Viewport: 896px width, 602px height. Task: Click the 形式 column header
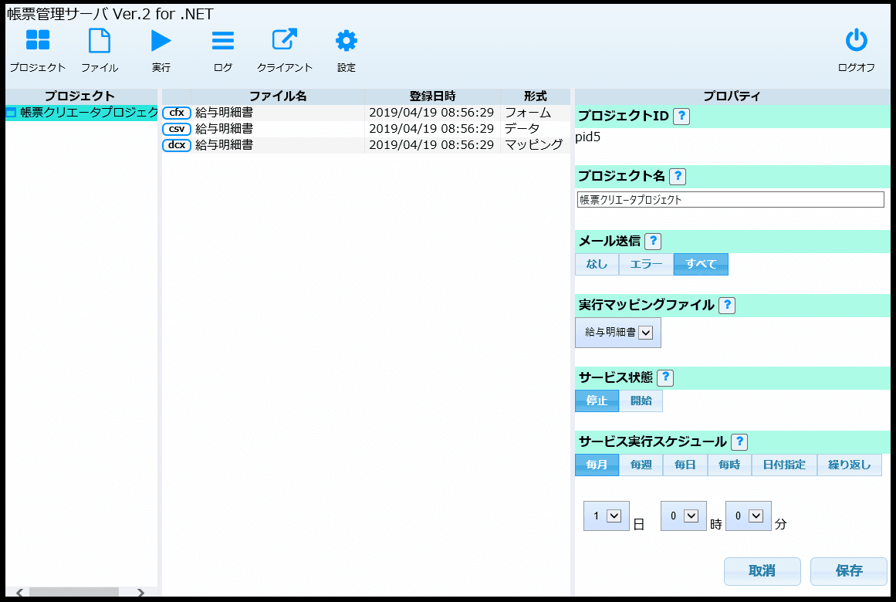tap(536, 96)
